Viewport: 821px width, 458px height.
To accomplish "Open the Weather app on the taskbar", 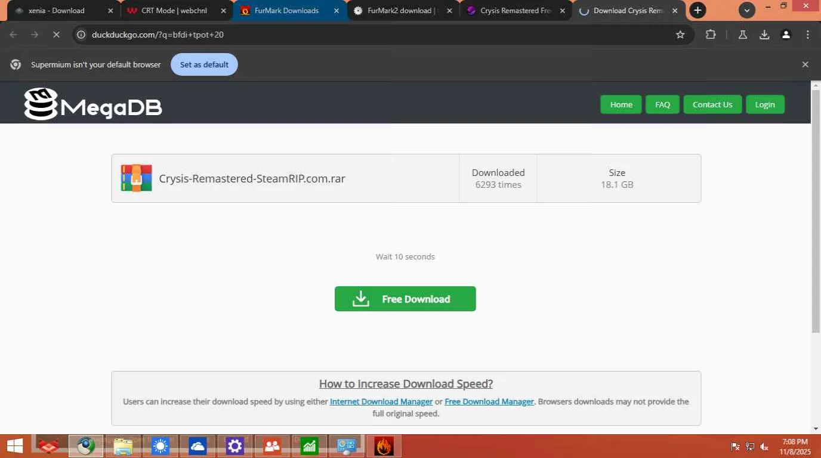I will (x=161, y=446).
